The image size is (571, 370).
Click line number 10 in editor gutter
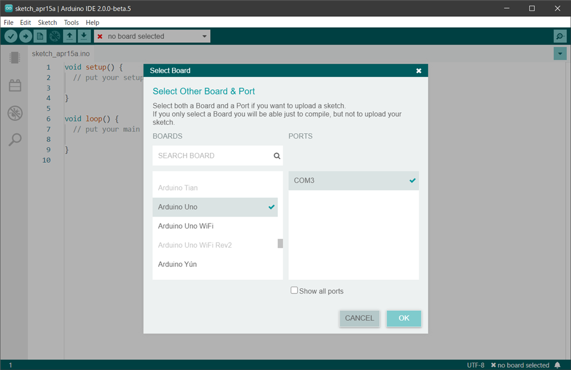(46, 160)
